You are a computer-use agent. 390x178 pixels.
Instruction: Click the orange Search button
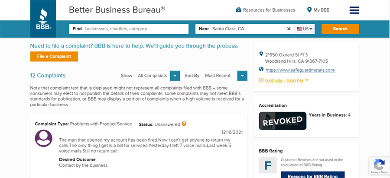coord(340,29)
